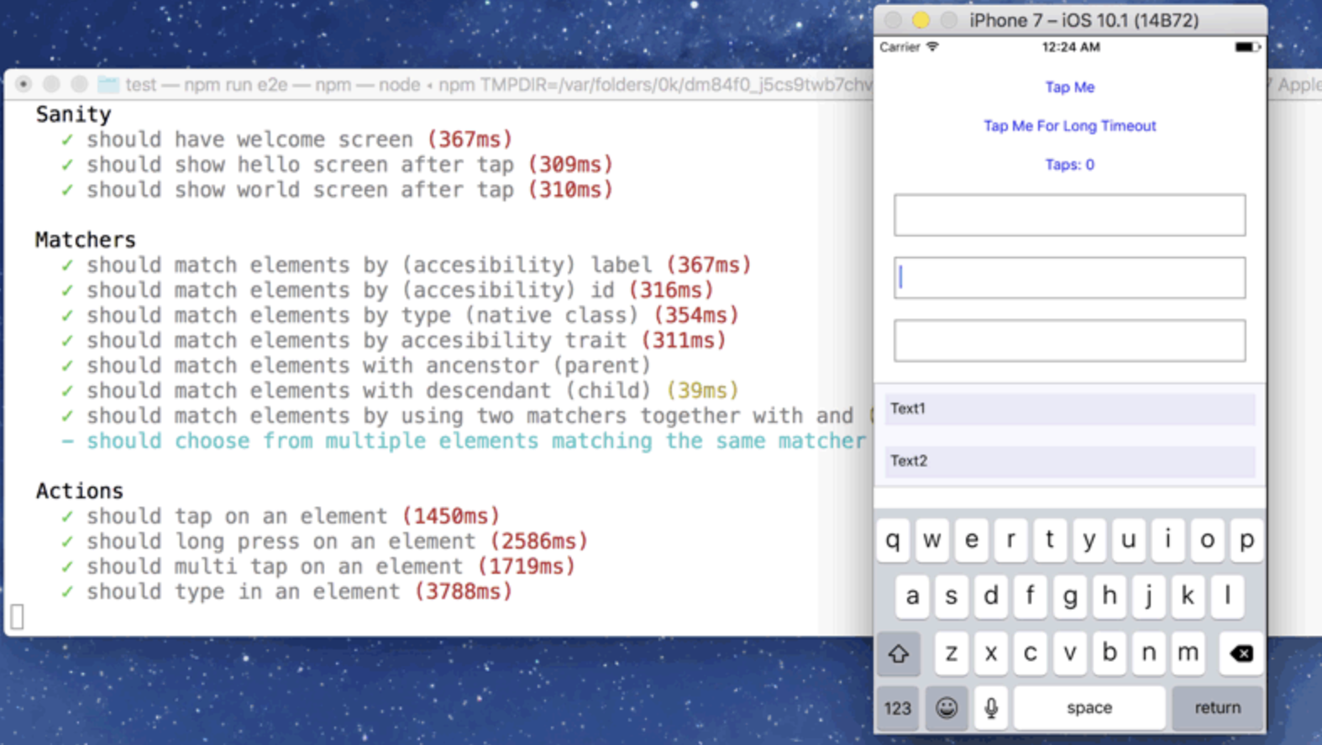1322x745 pixels.
Task: Tap the 'p' key on the keyboard
Action: coord(1247,540)
